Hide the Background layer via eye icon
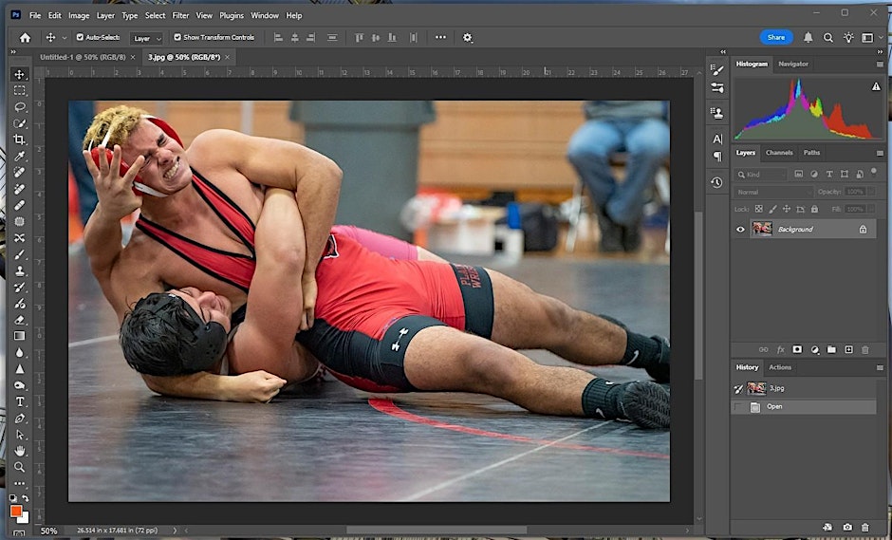This screenshot has height=540, width=892. click(x=741, y=229)
